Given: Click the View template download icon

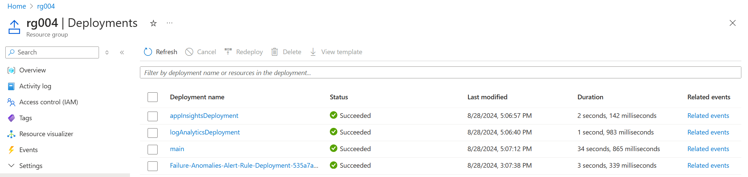Looking at the screenshot, I should [x=313, y=52].
